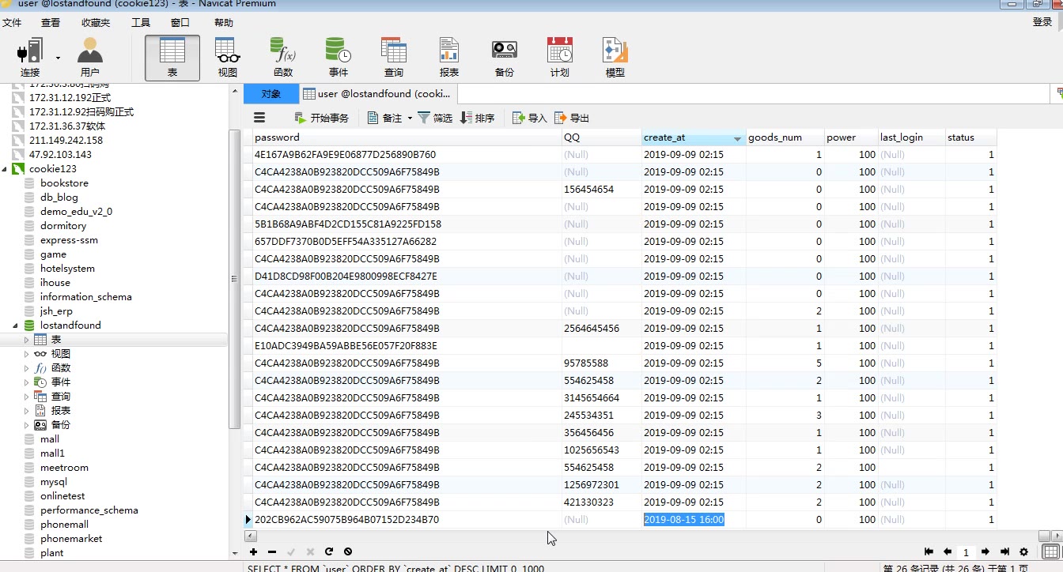Click the 筛选 (Filter) button

click(x=435, y=118)
